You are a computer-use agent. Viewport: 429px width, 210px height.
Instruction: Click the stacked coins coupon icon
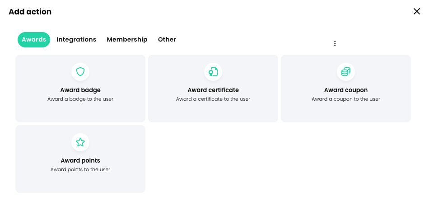point(346,71)
